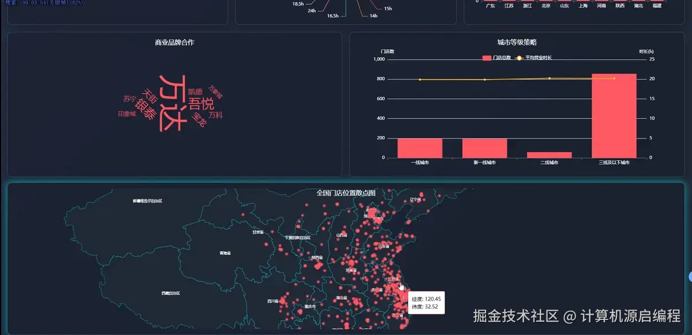Select the word 凯德 in the word cloud

click(195, 92)
